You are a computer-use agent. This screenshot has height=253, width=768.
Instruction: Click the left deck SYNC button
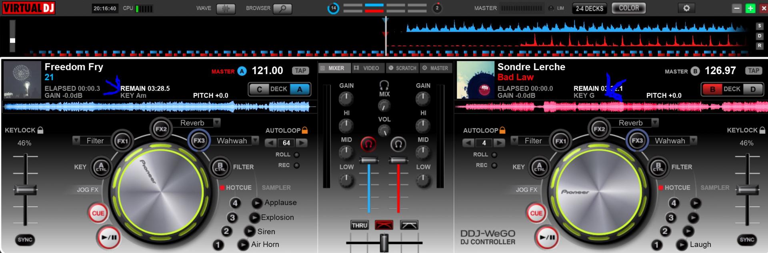(25, 240)
